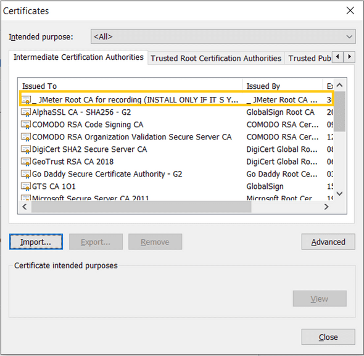Viewport: 364px width, 356px height.
Task: Click the GTS CA 1O1 certificate icon
Action: [26, 186]
